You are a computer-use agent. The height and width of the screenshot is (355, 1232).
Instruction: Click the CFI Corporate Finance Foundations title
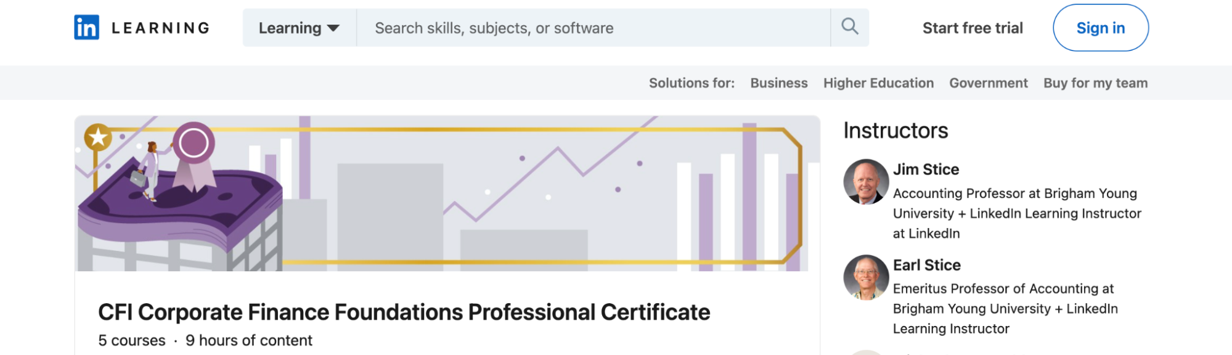[x=404, y=312]
